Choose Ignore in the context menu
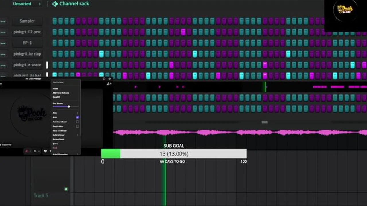This screenshot has width=367, height=206. (x=55, y=144)
